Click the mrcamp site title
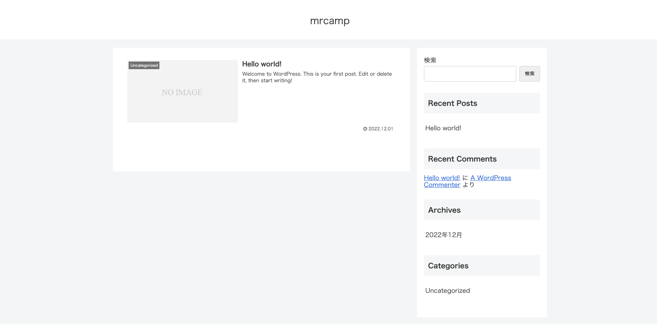This screenshot has height=325, width=657. coord(330,21)
